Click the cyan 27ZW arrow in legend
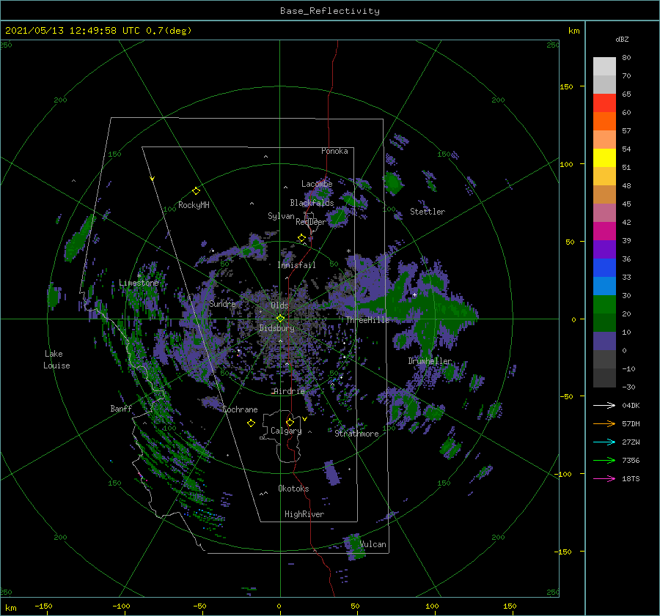 [x=604, y=442]
